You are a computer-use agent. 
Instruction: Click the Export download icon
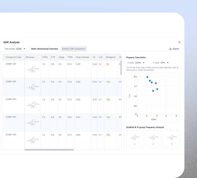point(170,49)
